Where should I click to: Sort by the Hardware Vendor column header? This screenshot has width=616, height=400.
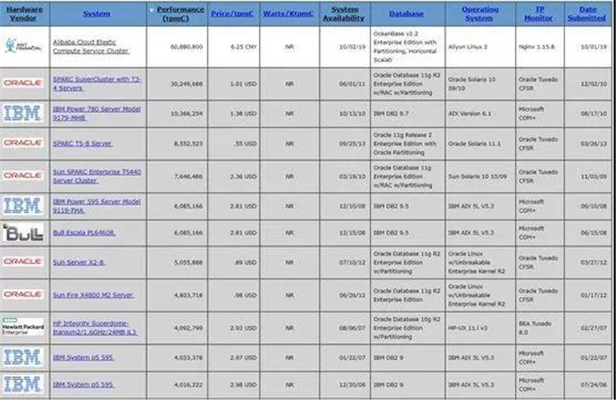coord(24,13)
